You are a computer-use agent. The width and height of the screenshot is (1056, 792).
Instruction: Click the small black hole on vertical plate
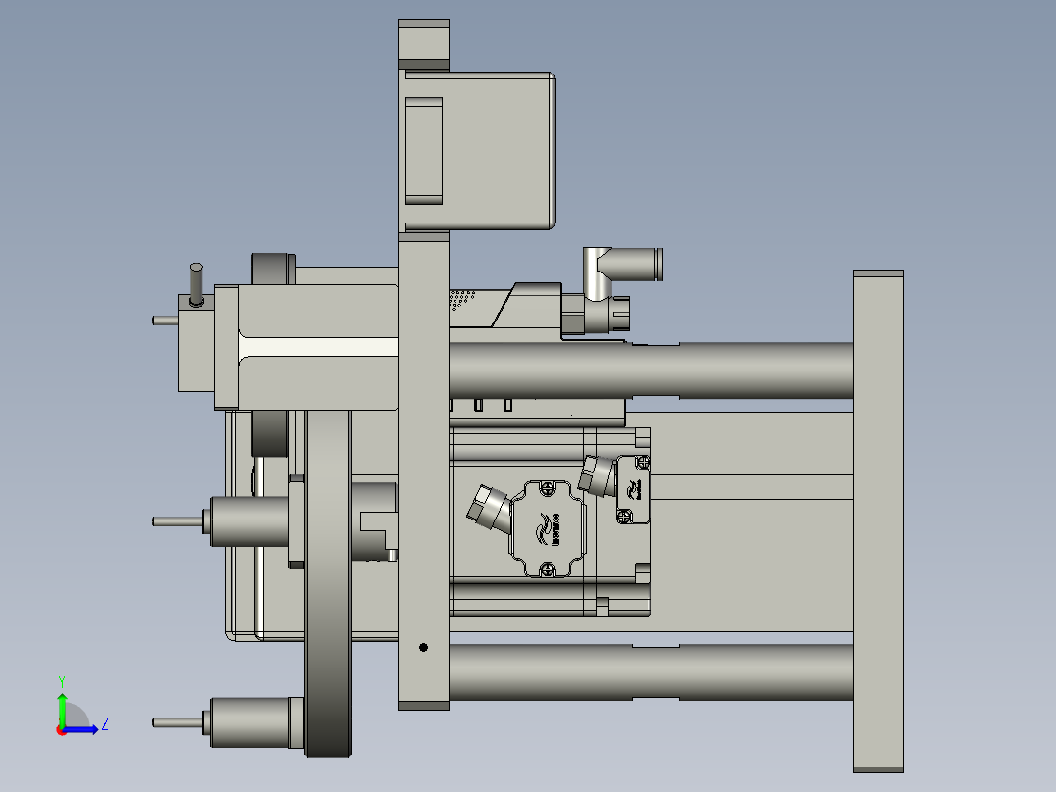pos(423,647)
